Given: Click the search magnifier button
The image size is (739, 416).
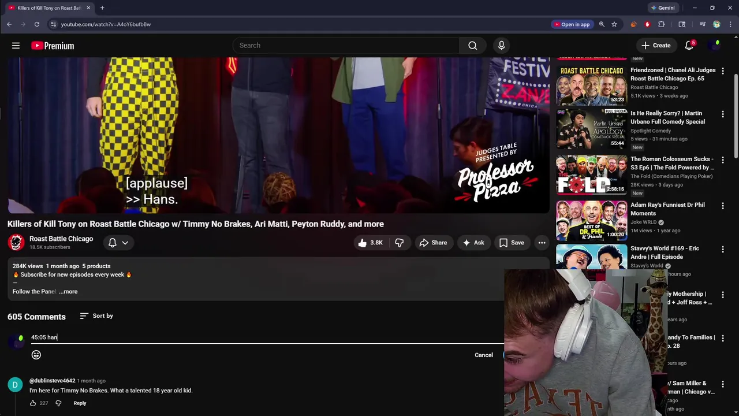Looking at the screenshot, I should (x=473, y=46).
